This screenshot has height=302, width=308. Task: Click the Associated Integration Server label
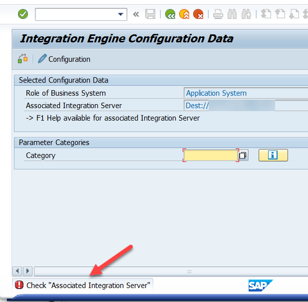pyautogui.click(x=74, y=106)
